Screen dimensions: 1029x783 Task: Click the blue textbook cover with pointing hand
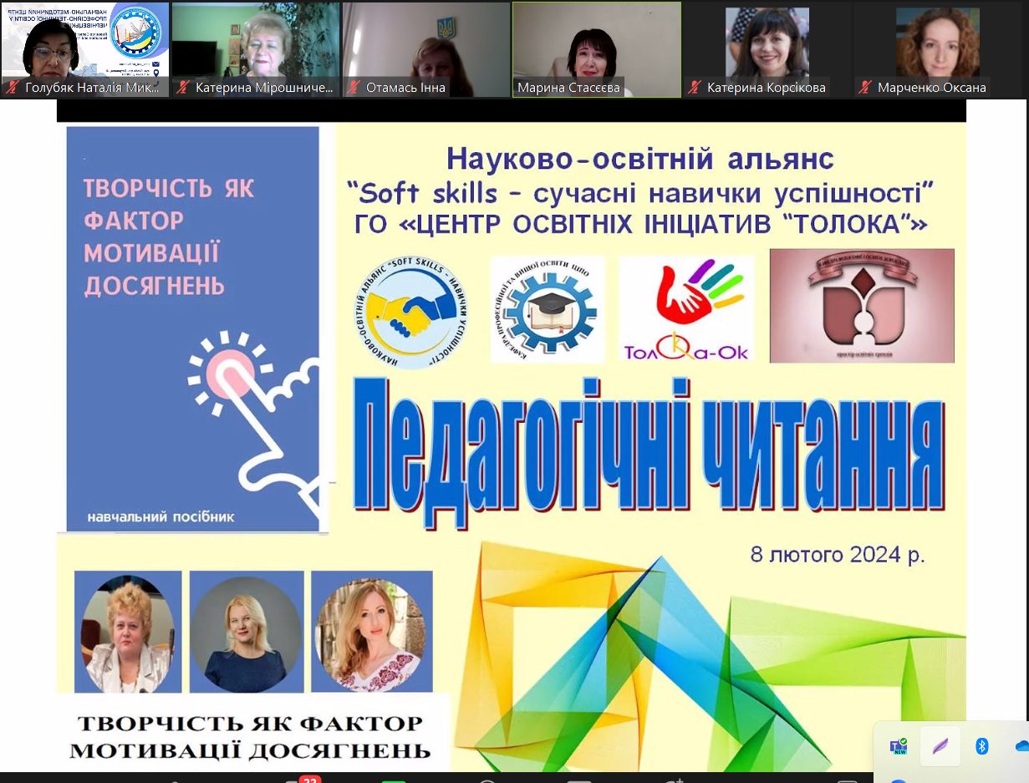point(193,328)
